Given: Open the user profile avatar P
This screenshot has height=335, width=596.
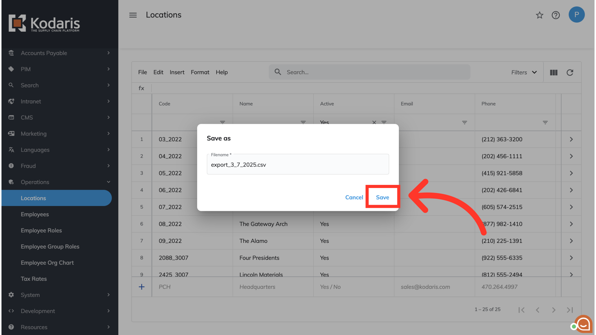Looking at the screenshot, I should tap(576, 15).
